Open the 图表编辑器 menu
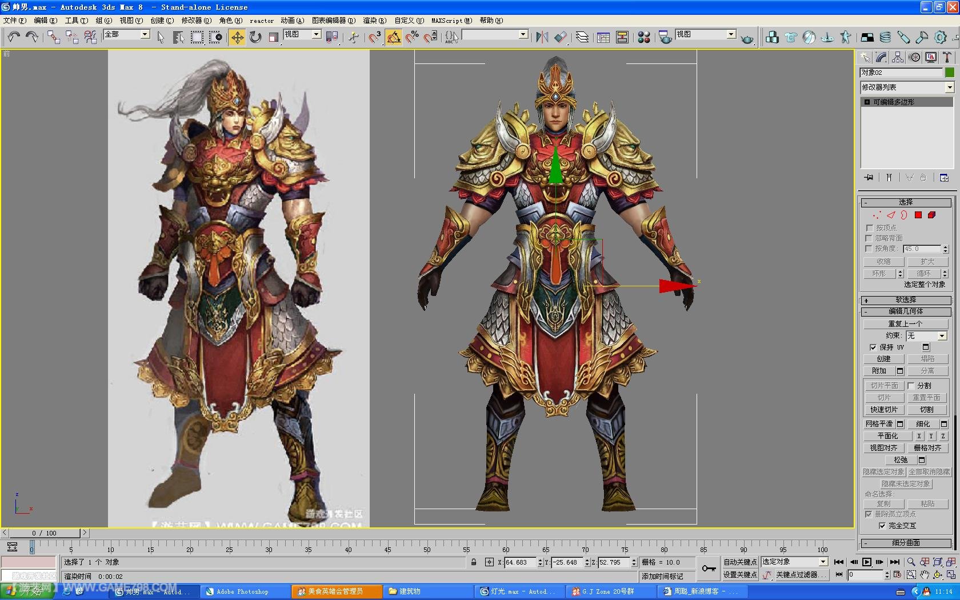The image size is (960, 600). [333, 20]
